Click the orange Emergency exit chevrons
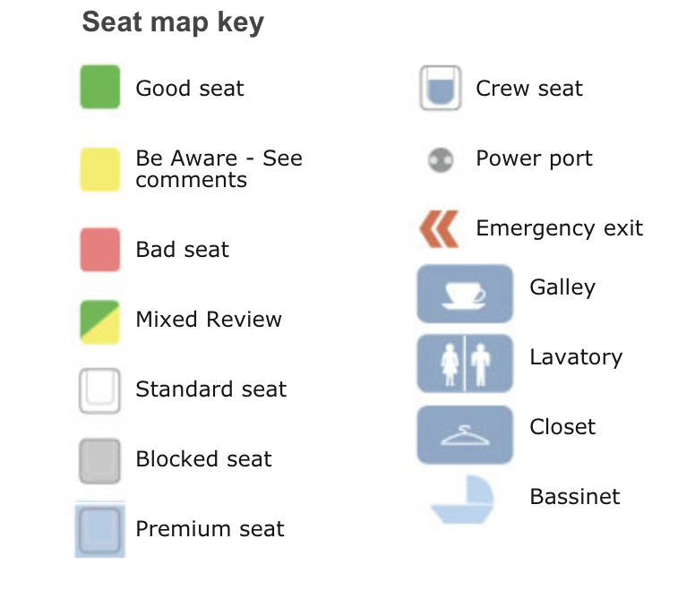 pyautogui.click(x=439, y=229)
